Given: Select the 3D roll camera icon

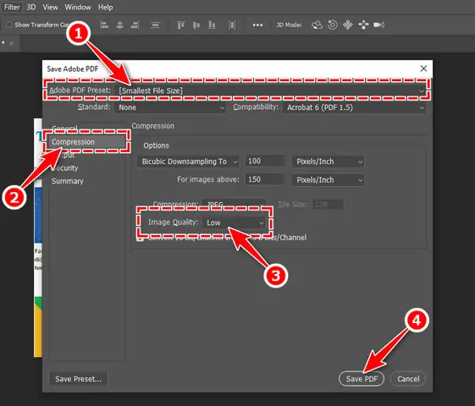Looking at the screenshot, I should pos(333,25).
